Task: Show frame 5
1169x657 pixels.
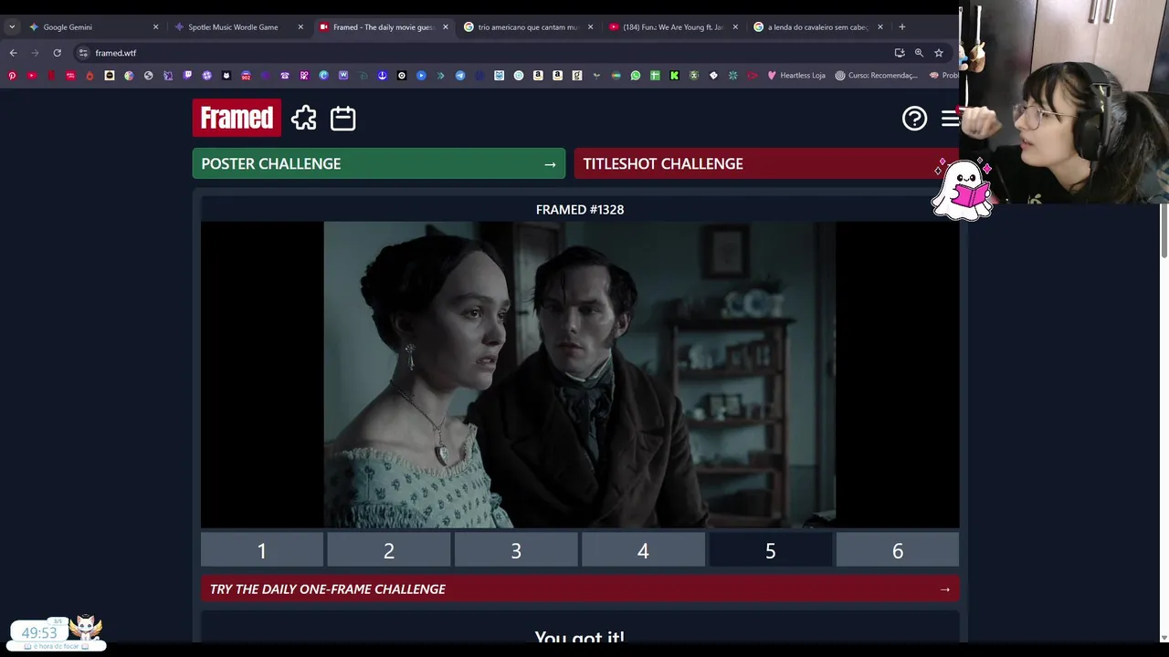Action: [770, 550]
